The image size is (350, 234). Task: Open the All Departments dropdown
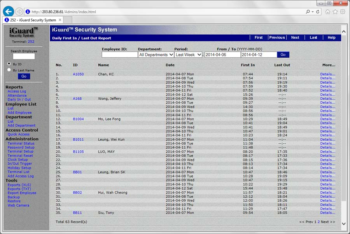click(156, 55)
